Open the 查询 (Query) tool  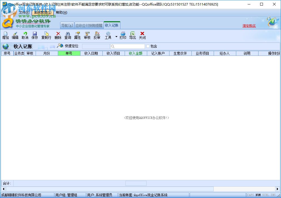(68, 35)
